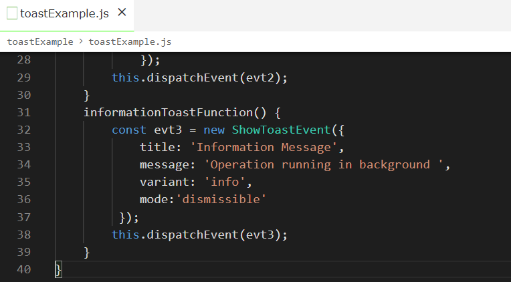
Task: Click closing brace on line 30
Action: tap(86, 96)
